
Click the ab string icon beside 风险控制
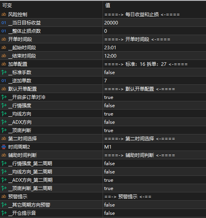pos(4,14)
